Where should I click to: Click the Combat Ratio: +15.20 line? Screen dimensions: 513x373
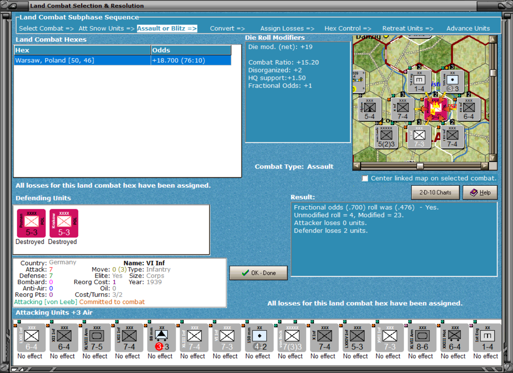[283, 62]
